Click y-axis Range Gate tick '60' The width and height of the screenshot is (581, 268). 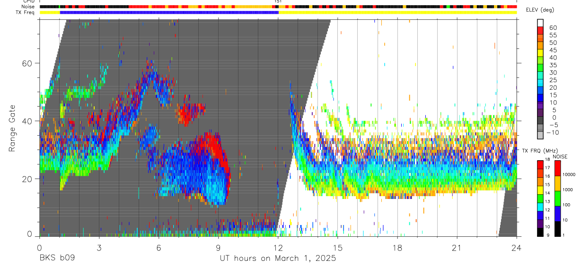tap(28, 63)
